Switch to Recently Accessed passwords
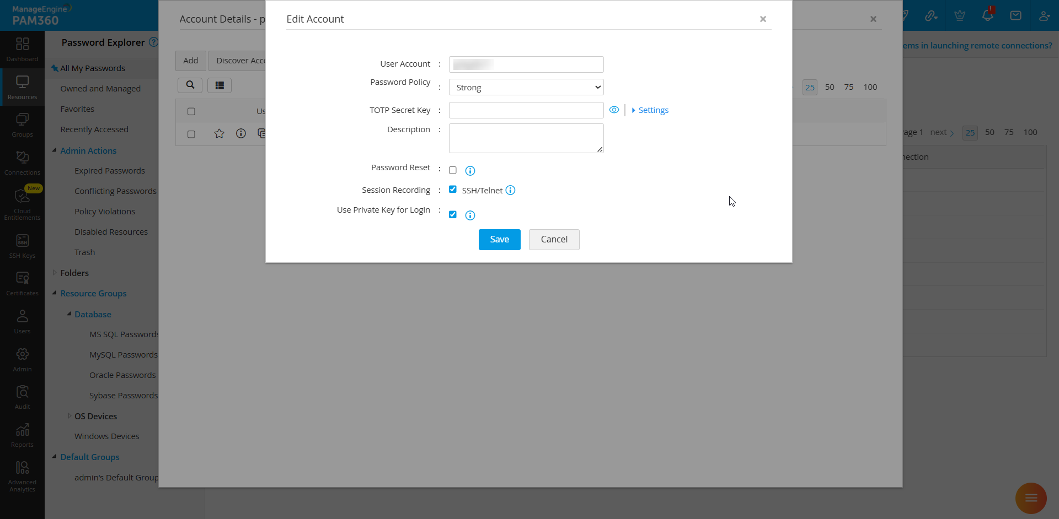 coord(94,129)
